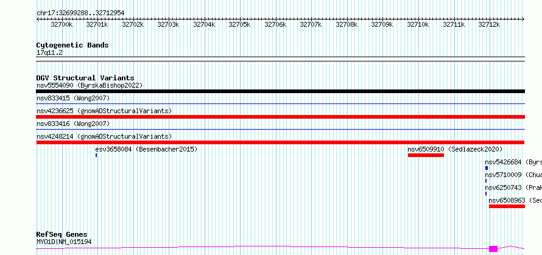Click the 32711k ruler tick label
542x255 pixels.
click(x=454, y=24)
